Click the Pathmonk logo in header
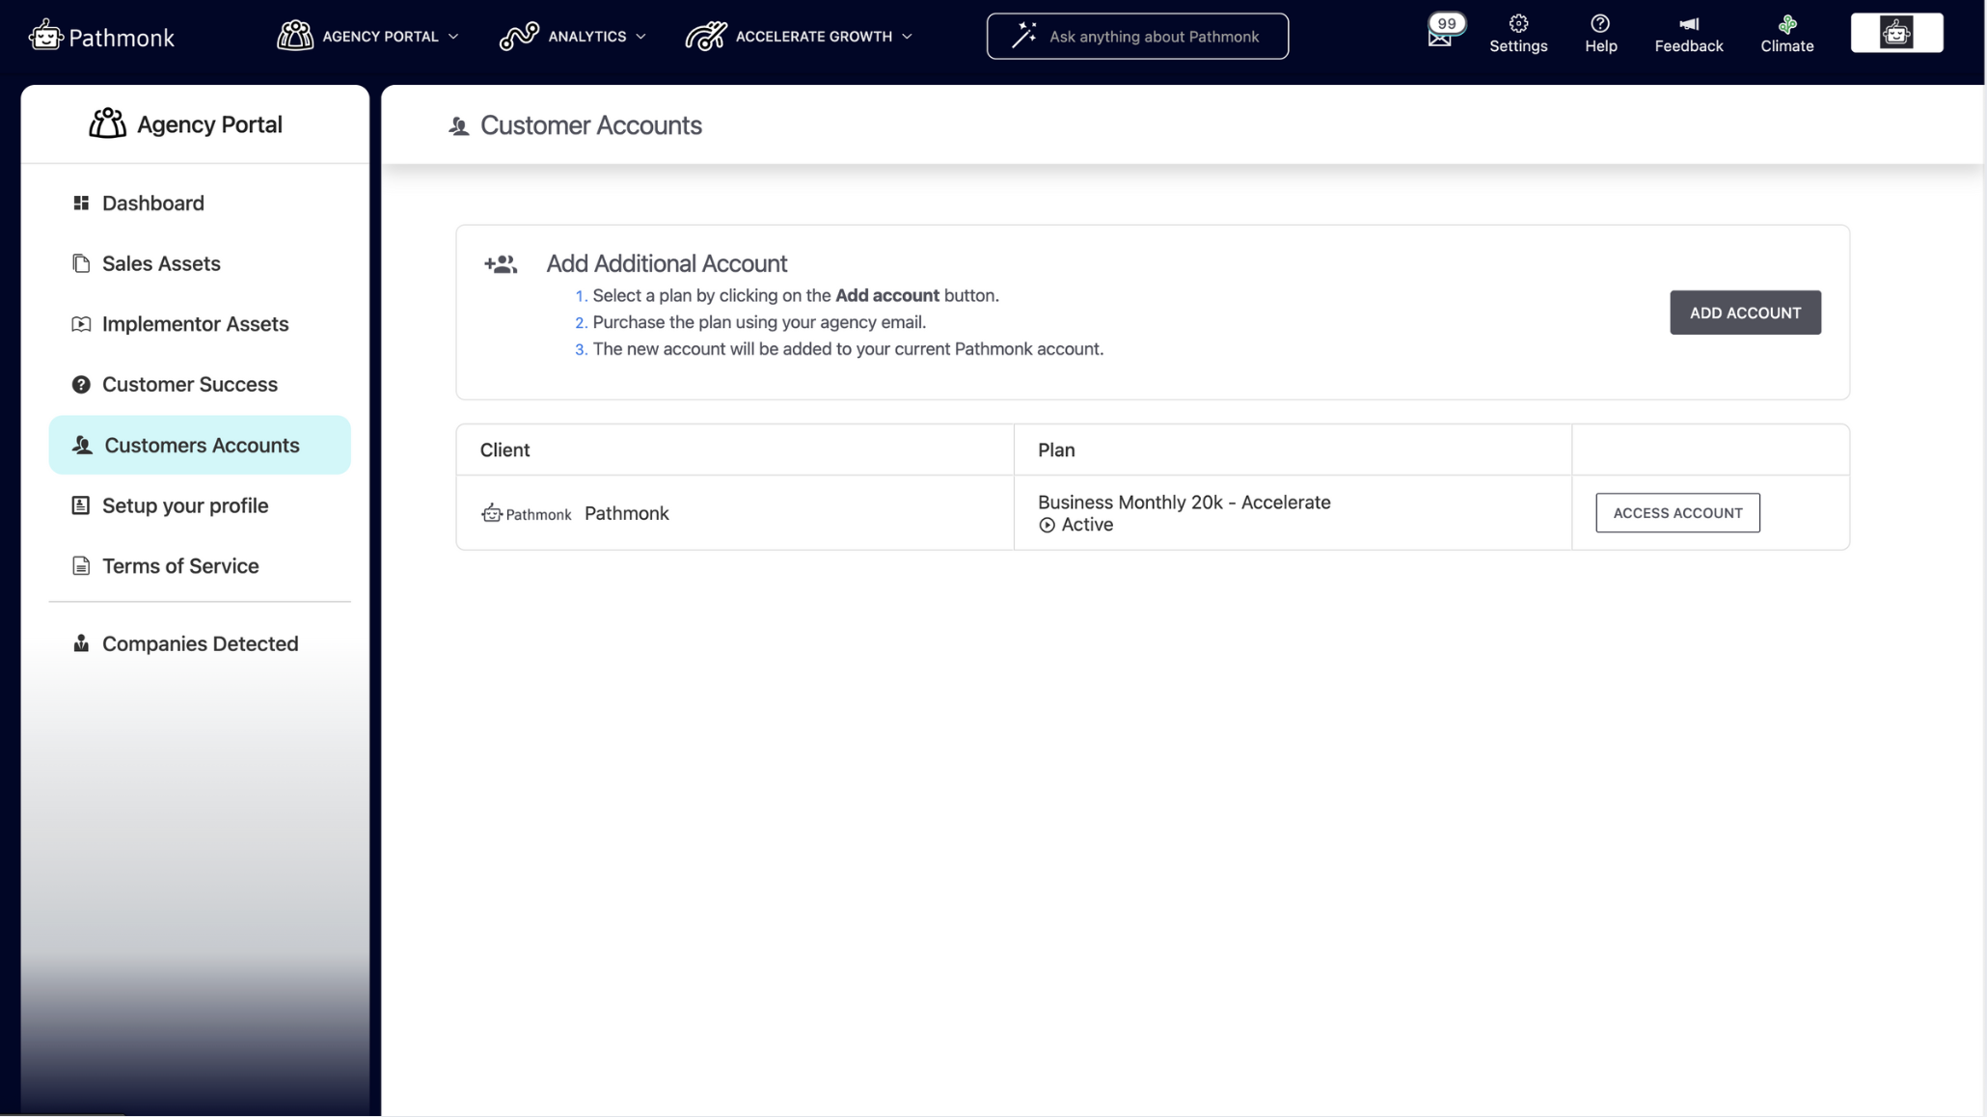The width and height of the screenshot is (1987, 1117). click(101, 37)
